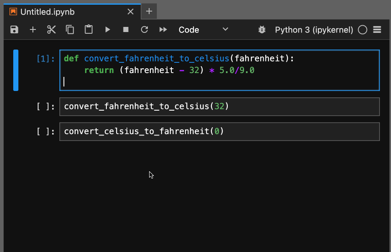Select cell calling convert_celsius_to_fahrenheit(0)
391x252 pixels.
[x=220, y=132]
